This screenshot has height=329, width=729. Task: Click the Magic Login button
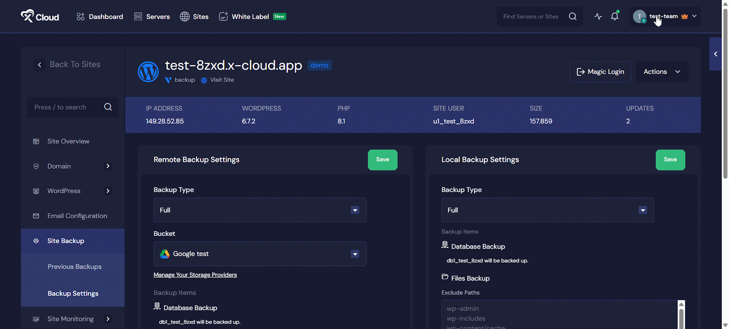click(x=600, y=72)
